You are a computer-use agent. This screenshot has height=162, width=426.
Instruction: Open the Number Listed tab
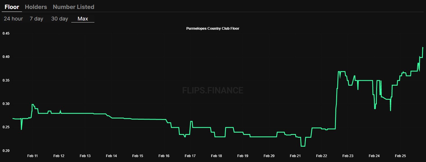(x=74, y=7)
